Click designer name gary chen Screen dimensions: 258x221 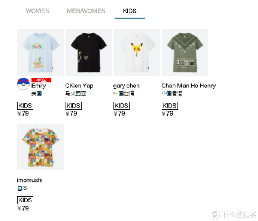pyautogui.click(x=126, y=86)
